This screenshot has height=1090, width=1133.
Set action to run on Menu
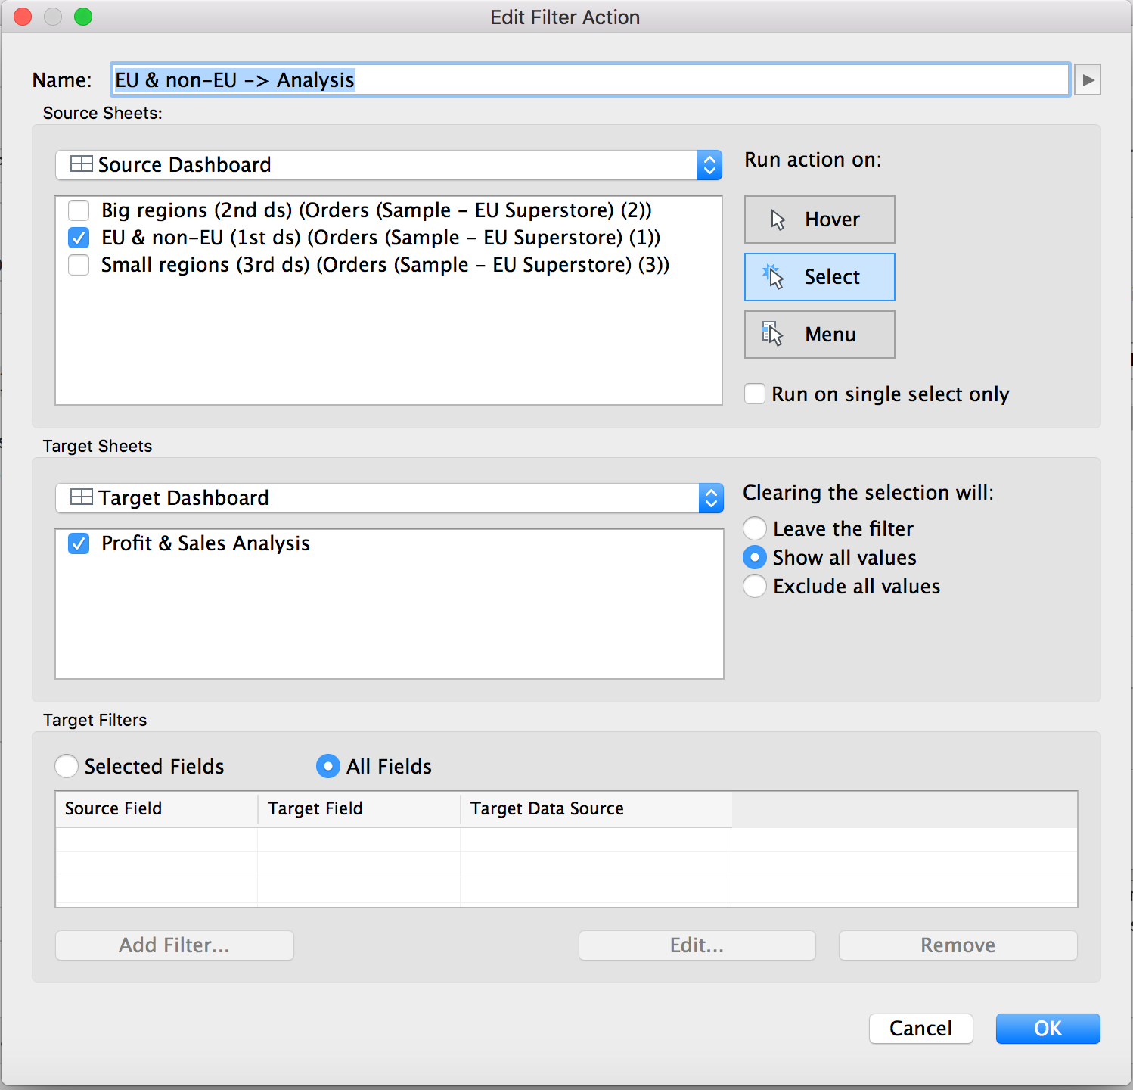click(819, 335)
